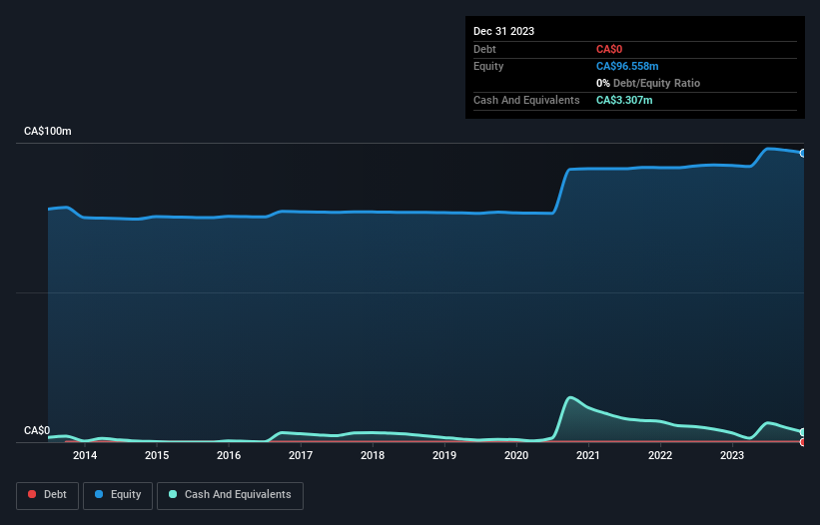Select the 2014 x-axis label
Image resolution: width=820 pixels, height=525 pixels.
point(85,455)
